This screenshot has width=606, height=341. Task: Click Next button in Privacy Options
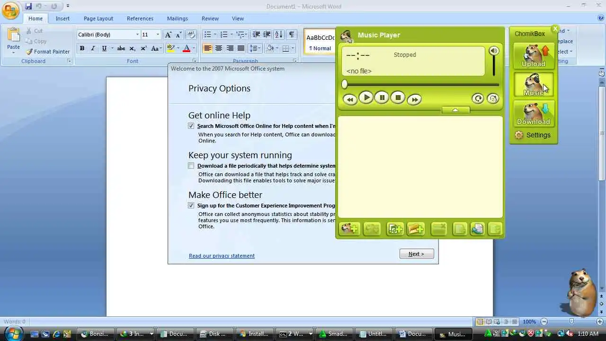(417, 254)
